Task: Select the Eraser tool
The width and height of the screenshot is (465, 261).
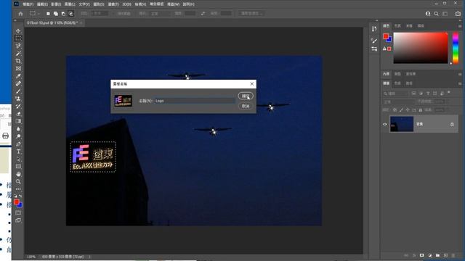Action: pos(18,114)
